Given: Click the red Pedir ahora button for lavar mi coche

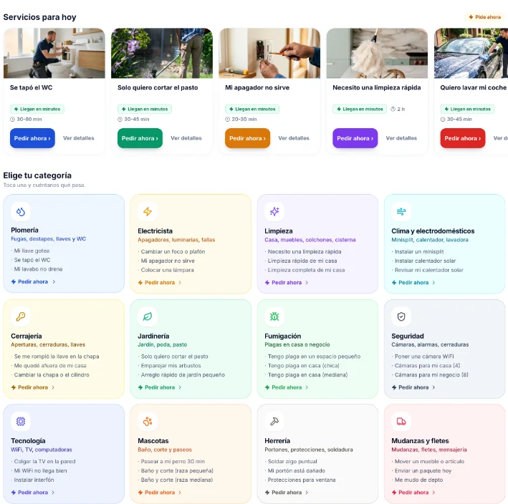Looking at the screenshot, I should [463, 138].
